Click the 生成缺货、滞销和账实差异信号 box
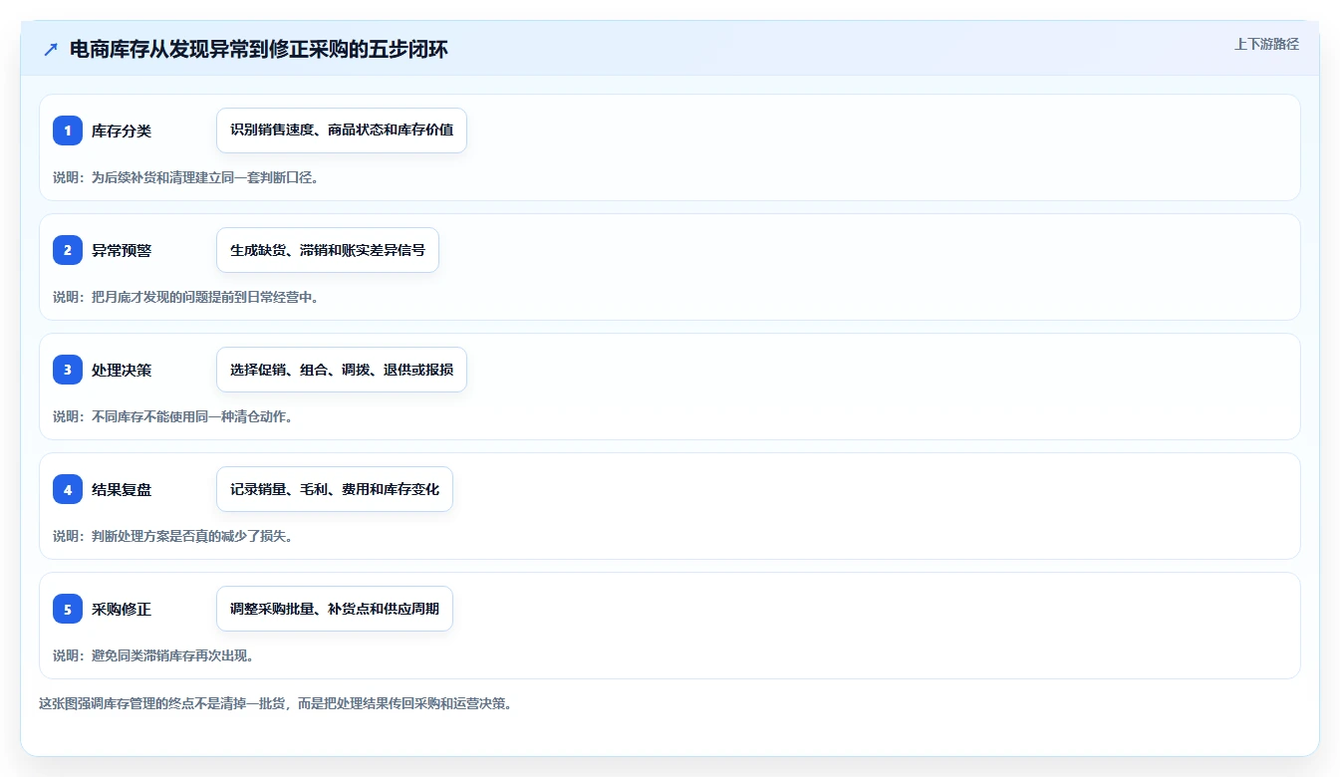This screenshot has width=1340, height=777. tap(328, 250)
